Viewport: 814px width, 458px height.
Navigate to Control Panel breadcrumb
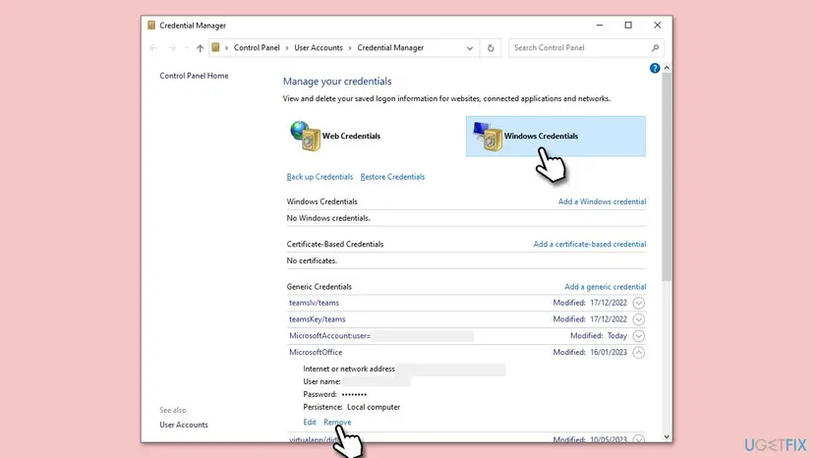coord(257,48)
